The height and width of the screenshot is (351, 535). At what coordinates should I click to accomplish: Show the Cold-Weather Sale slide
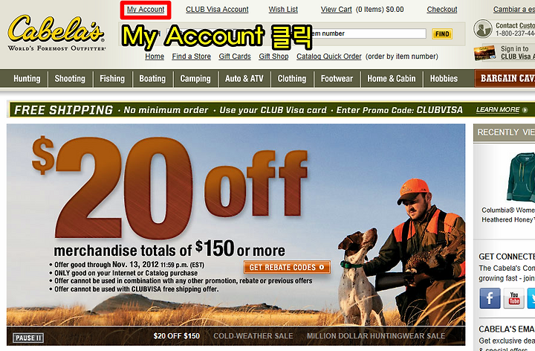tap(253, 336)
